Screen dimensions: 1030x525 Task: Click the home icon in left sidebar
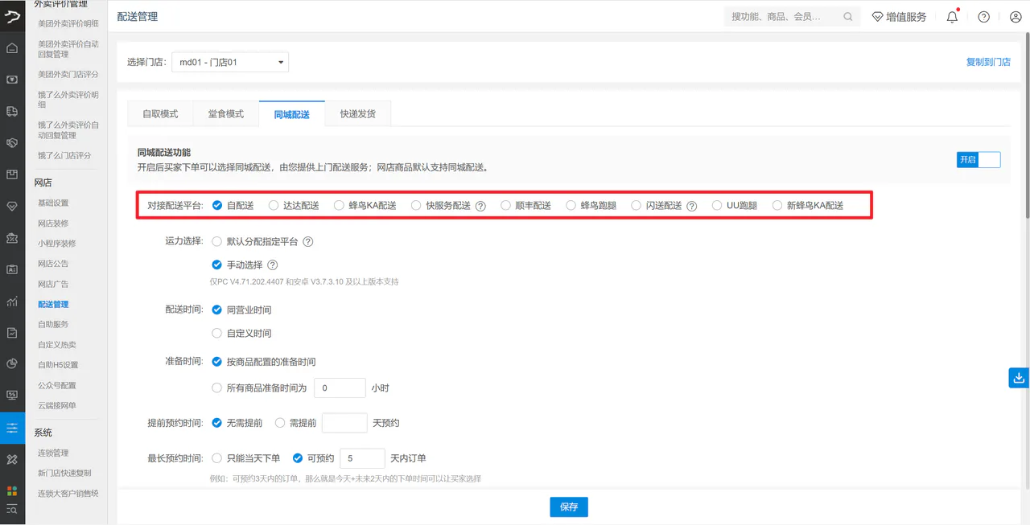(x=12, y=48)
